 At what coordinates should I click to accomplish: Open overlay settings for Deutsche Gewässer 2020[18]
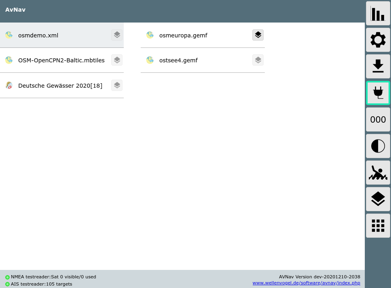point(117,85)
